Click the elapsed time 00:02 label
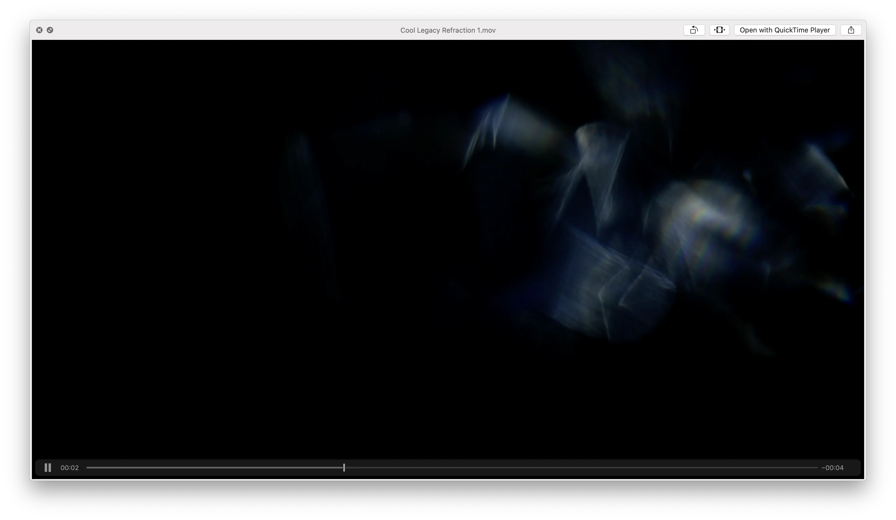Image resolution: width=896 pixels, height=520 pixels. coord(70,468)
